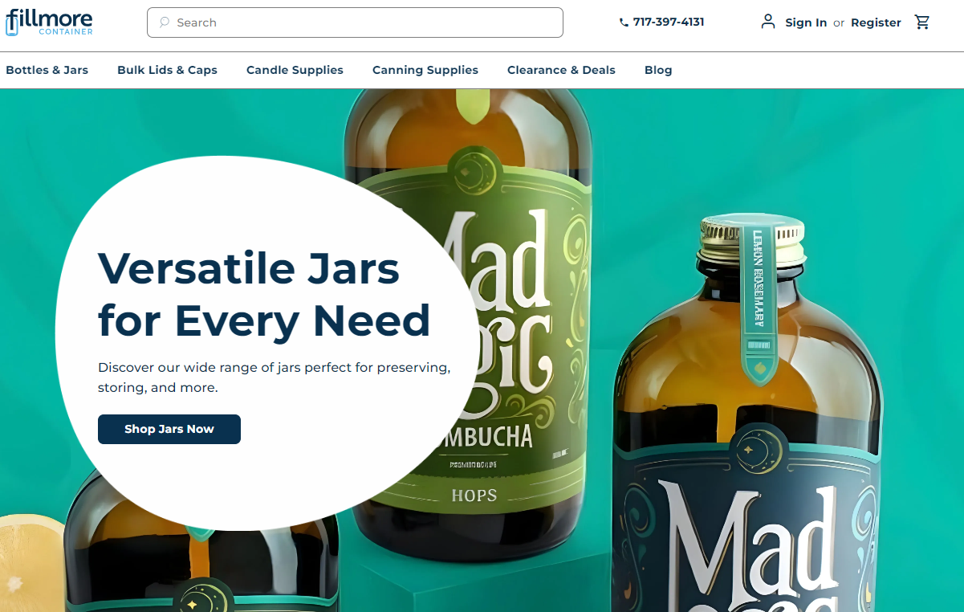The height and width of the screenshot is (612, 964).
Task: Open the Candle Supplies menu
Action: 295,70
